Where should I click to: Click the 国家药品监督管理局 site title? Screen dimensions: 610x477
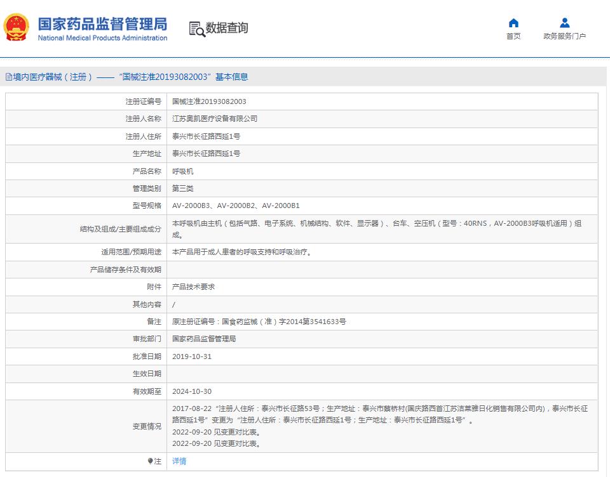102,23
